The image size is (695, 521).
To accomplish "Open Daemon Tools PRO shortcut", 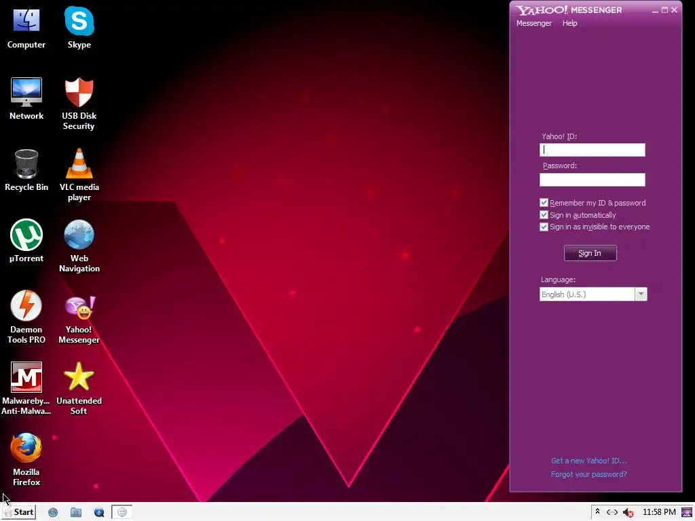I will 26,317.
